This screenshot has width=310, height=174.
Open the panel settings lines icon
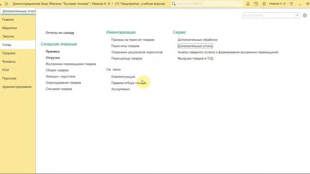coord(292,4)
